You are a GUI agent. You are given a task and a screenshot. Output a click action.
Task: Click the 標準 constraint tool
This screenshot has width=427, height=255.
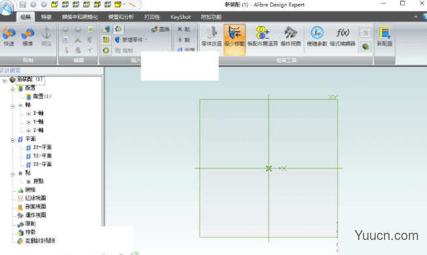point(28,37)
